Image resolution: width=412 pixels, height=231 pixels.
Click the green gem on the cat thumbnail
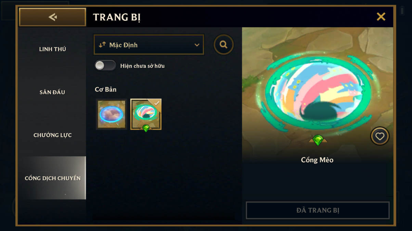point(146,128)
